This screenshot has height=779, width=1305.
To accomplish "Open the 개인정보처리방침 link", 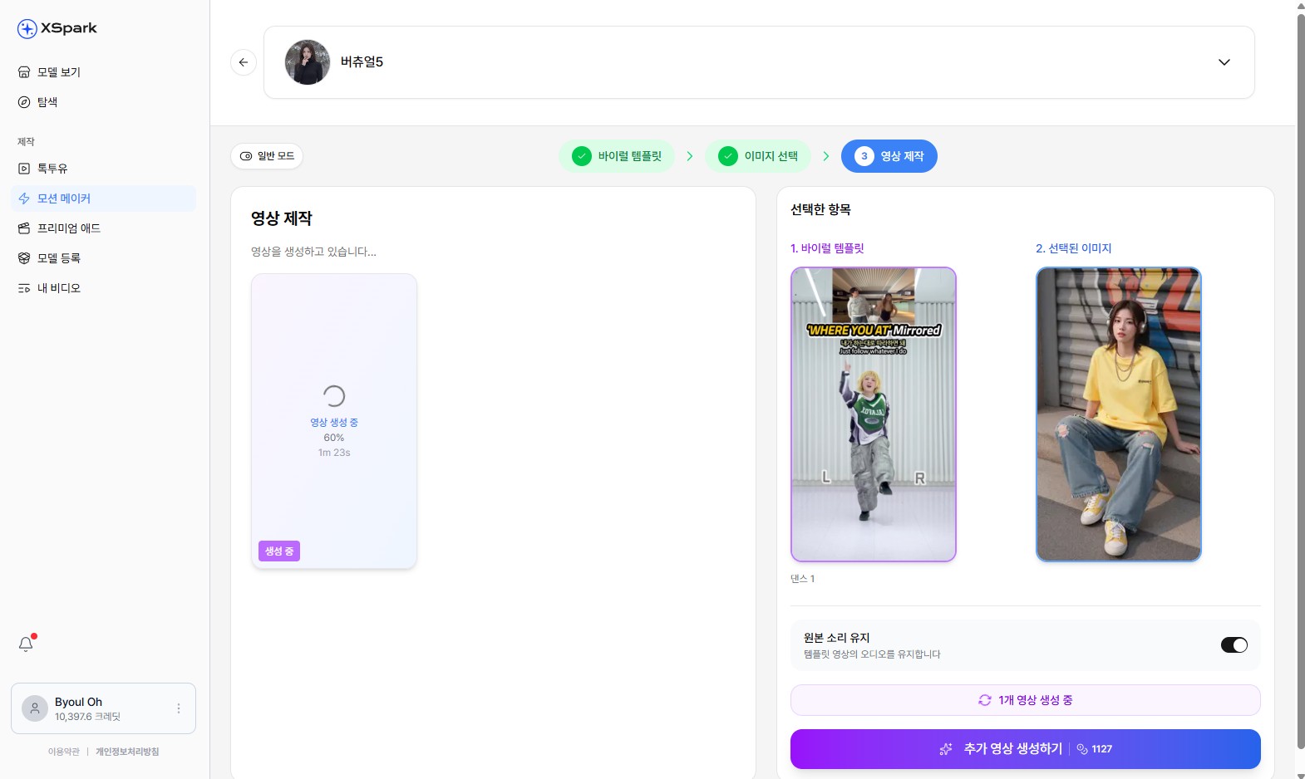I will [127, 752].
